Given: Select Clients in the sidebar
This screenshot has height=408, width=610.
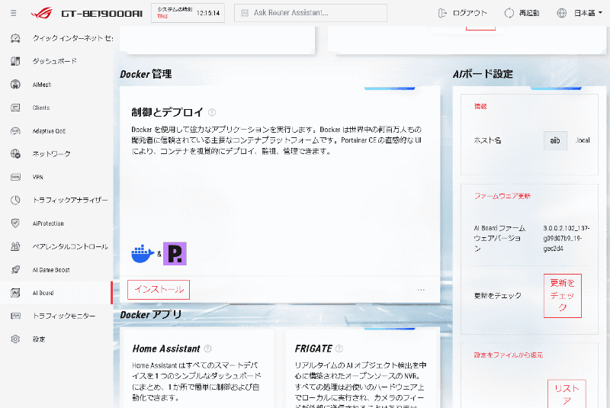Looking at the screenshot, I should (x=41, y=108).
